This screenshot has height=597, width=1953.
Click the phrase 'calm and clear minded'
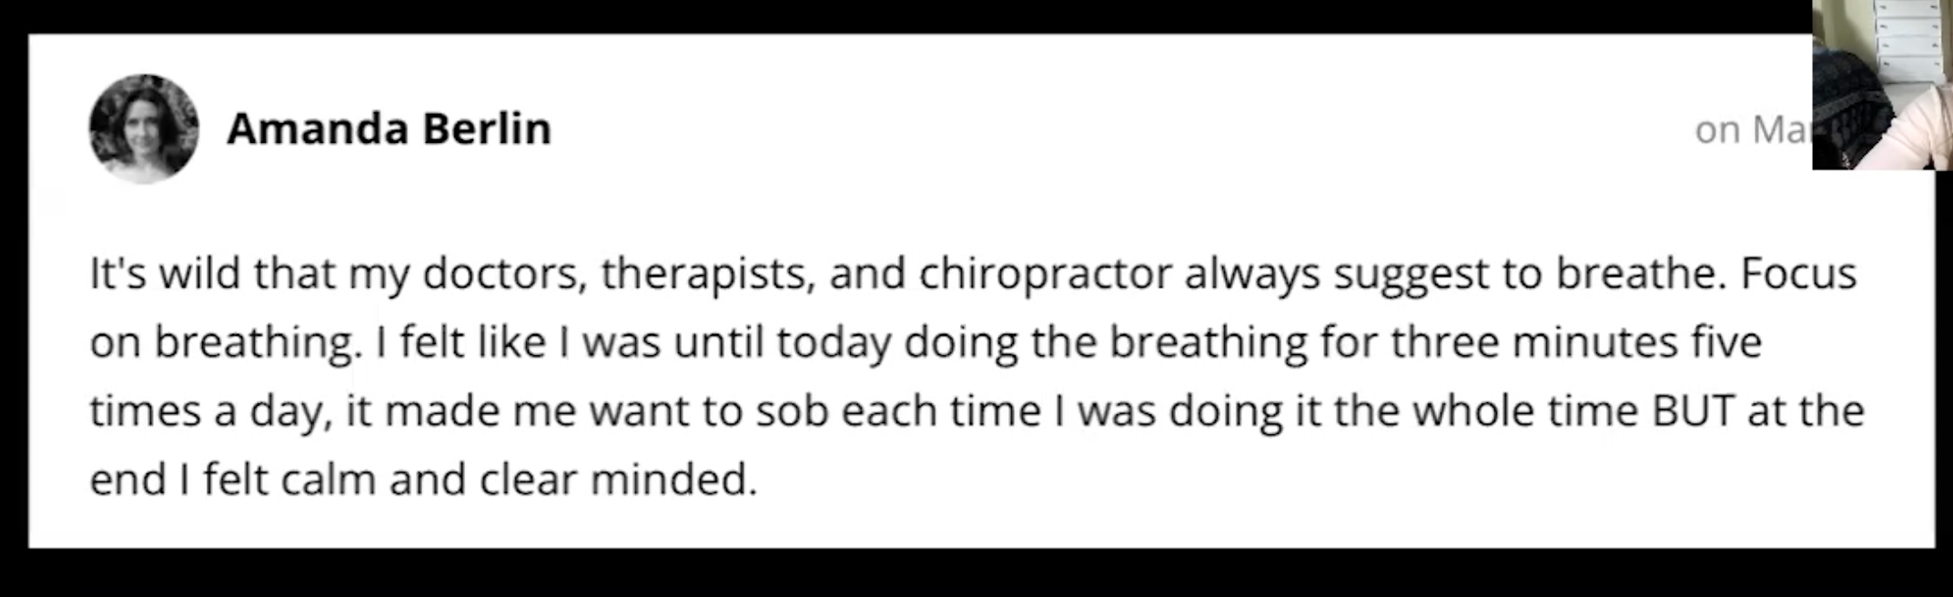(518, 479)
